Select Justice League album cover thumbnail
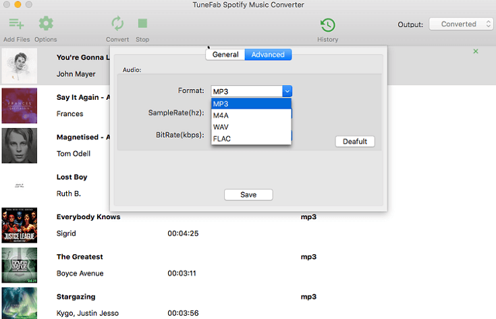496x319 pixels. coord(20,225)
